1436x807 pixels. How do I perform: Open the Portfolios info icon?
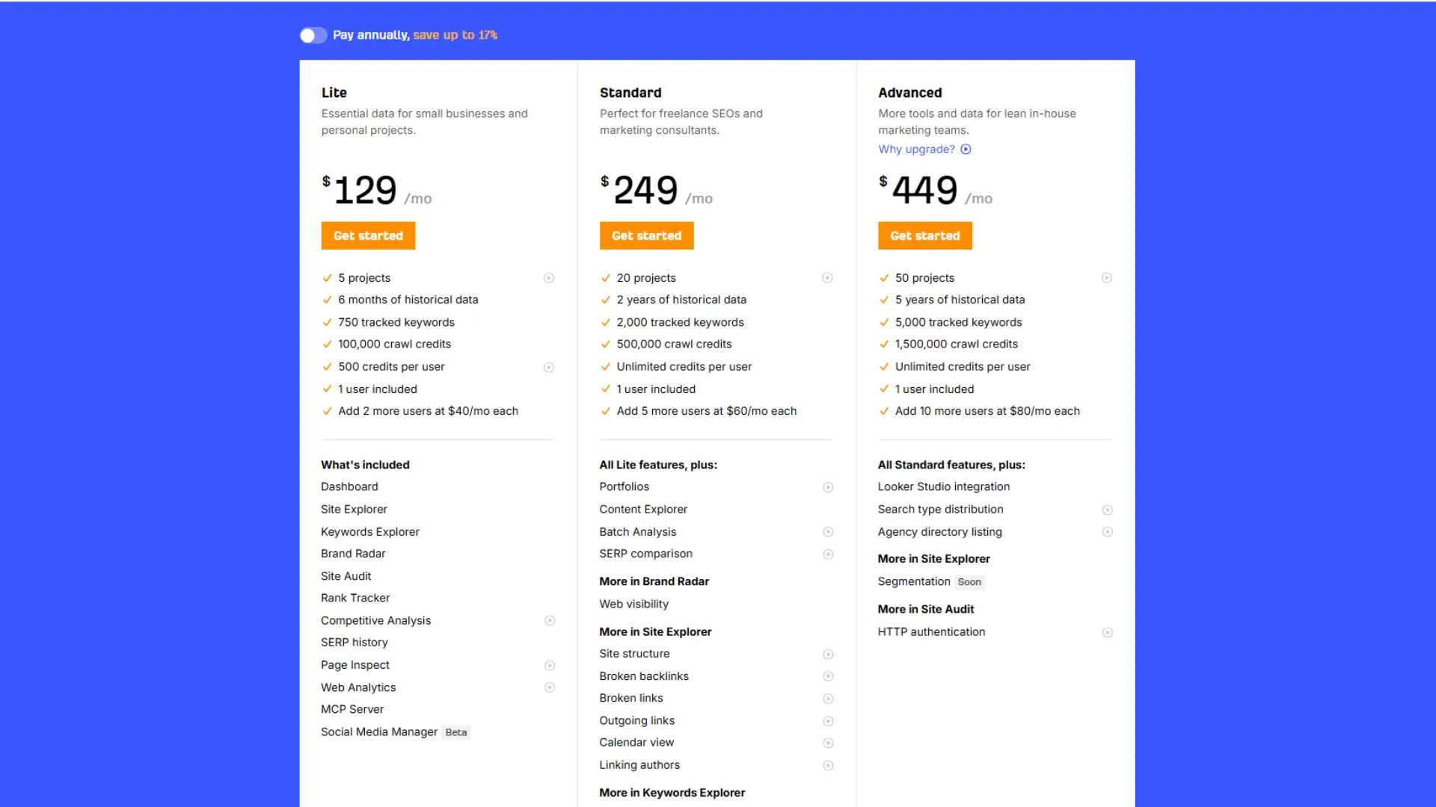coord(828,487)
